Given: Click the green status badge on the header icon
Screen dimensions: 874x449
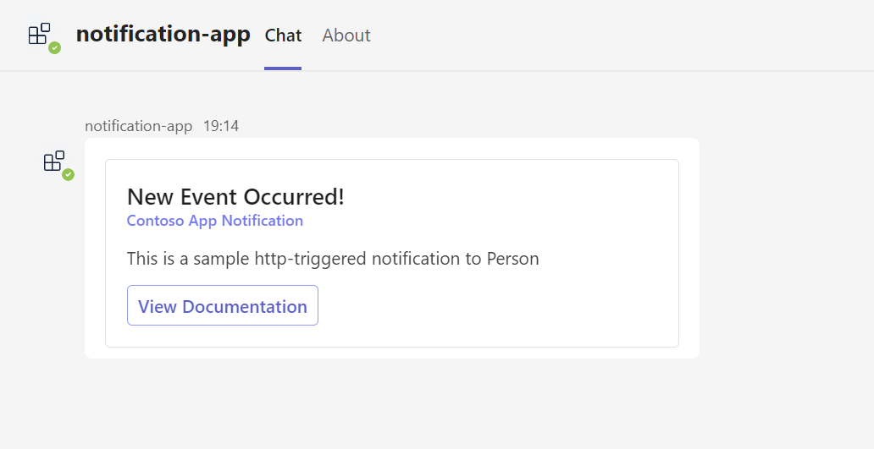Looking at the screenshot, I should [55, 48].
